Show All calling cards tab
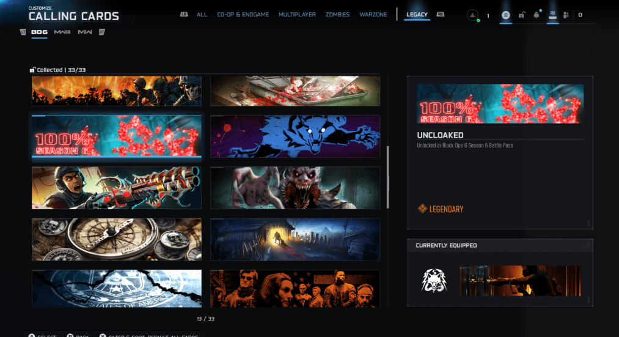 click(x=202, y=15)
